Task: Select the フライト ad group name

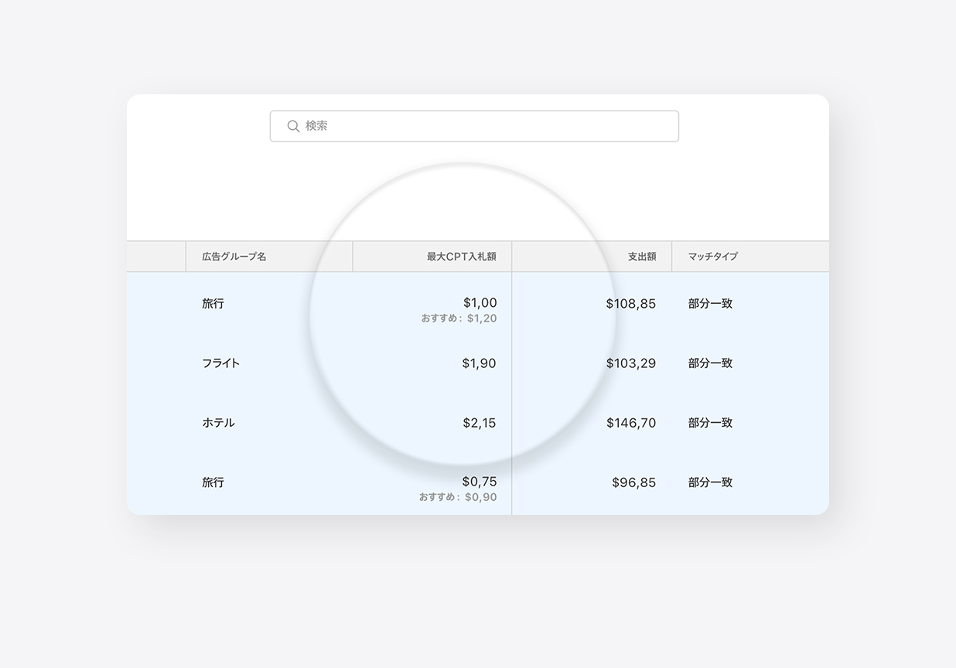Action: (x=221, y=363)
